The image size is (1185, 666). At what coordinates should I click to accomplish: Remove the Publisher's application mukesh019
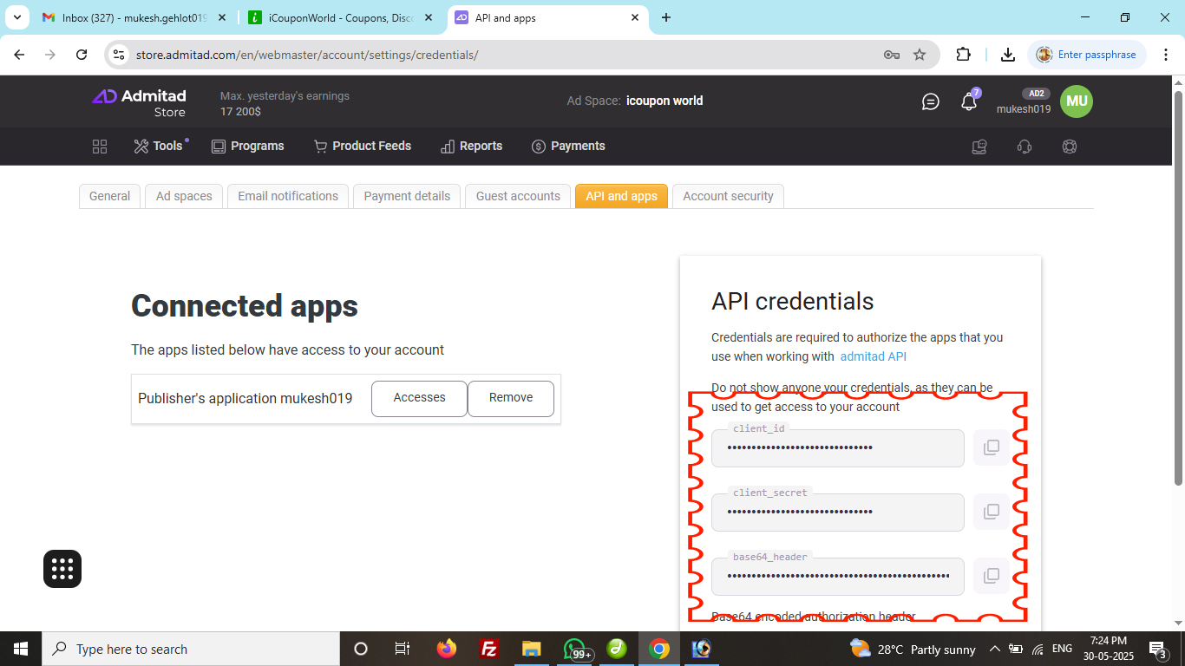[510, 398]
